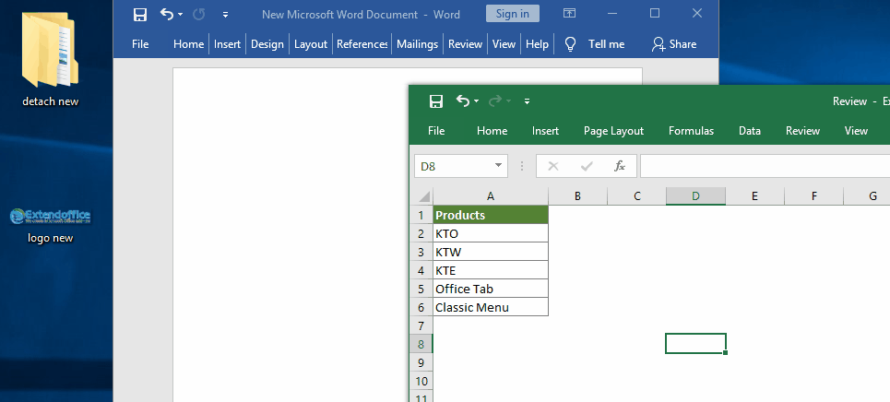Viewport: 890px width, 402px height.
Task: Click the Select All corner triangle
Action: [x=423, y=196]
